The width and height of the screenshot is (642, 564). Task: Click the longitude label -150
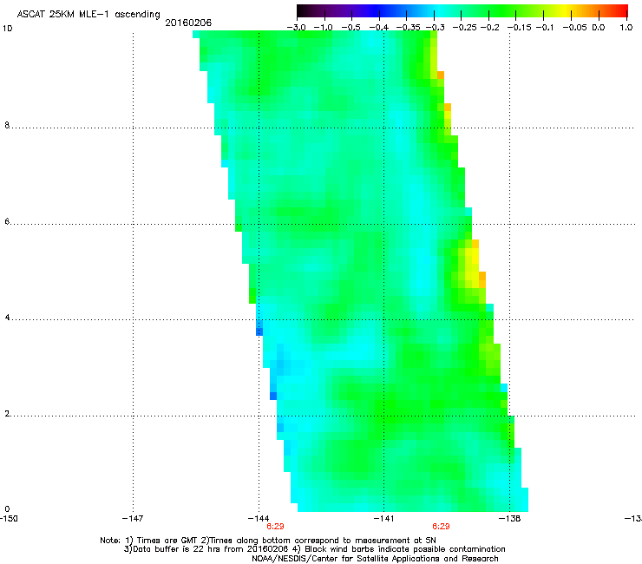tap(9, 519)
